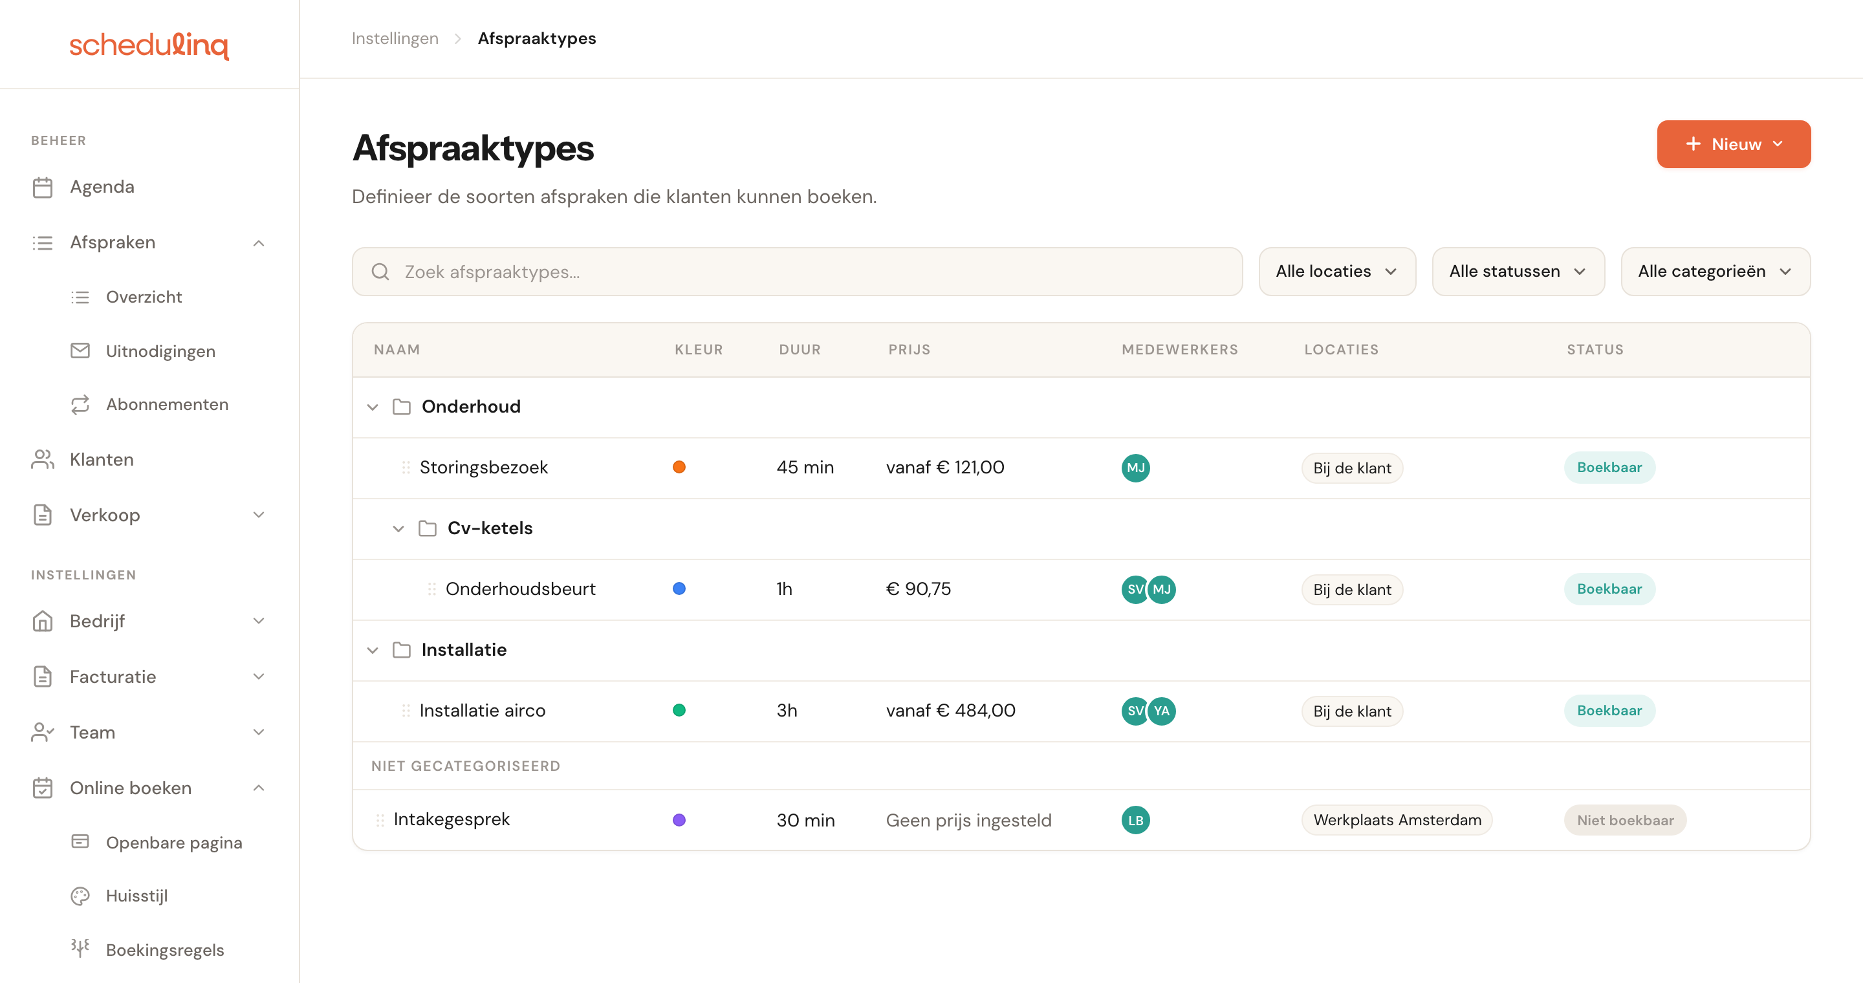This screenshot has width=1863, height=983.
Task: Open the Intakegesprek appointment type
Action: coord(452,819)
